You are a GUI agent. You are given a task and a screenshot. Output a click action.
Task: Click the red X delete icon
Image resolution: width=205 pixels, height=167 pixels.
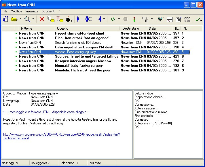[x=42, y=19]
